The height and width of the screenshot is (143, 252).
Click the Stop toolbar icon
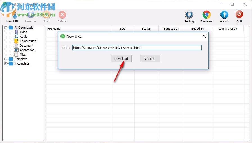tap(46, 15)
